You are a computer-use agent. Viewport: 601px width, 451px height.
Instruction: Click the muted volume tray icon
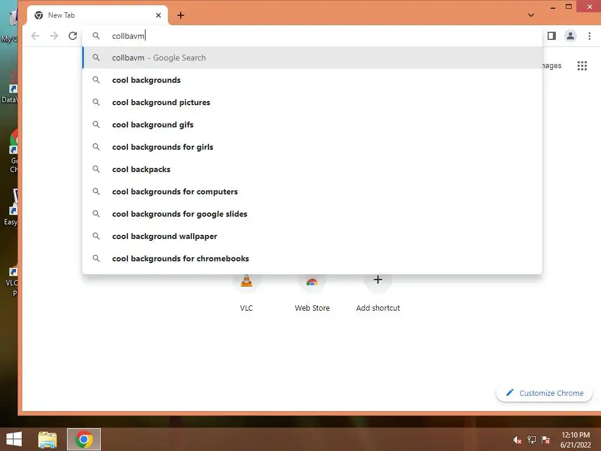[518, 440]
